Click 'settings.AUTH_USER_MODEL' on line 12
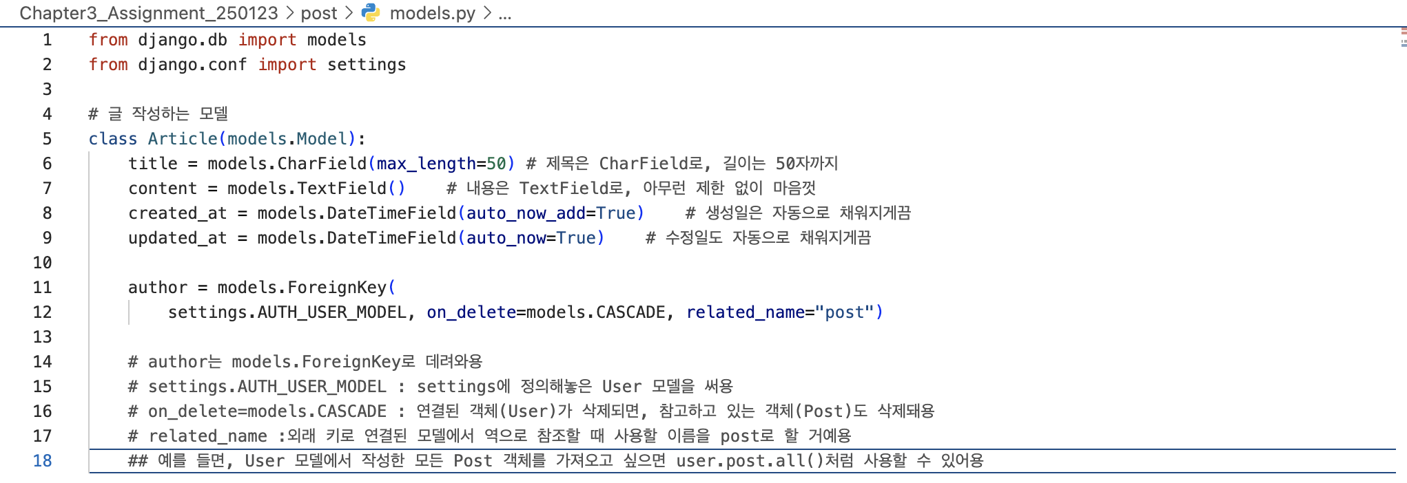The image size is (1407, 483). coord(287,312)
